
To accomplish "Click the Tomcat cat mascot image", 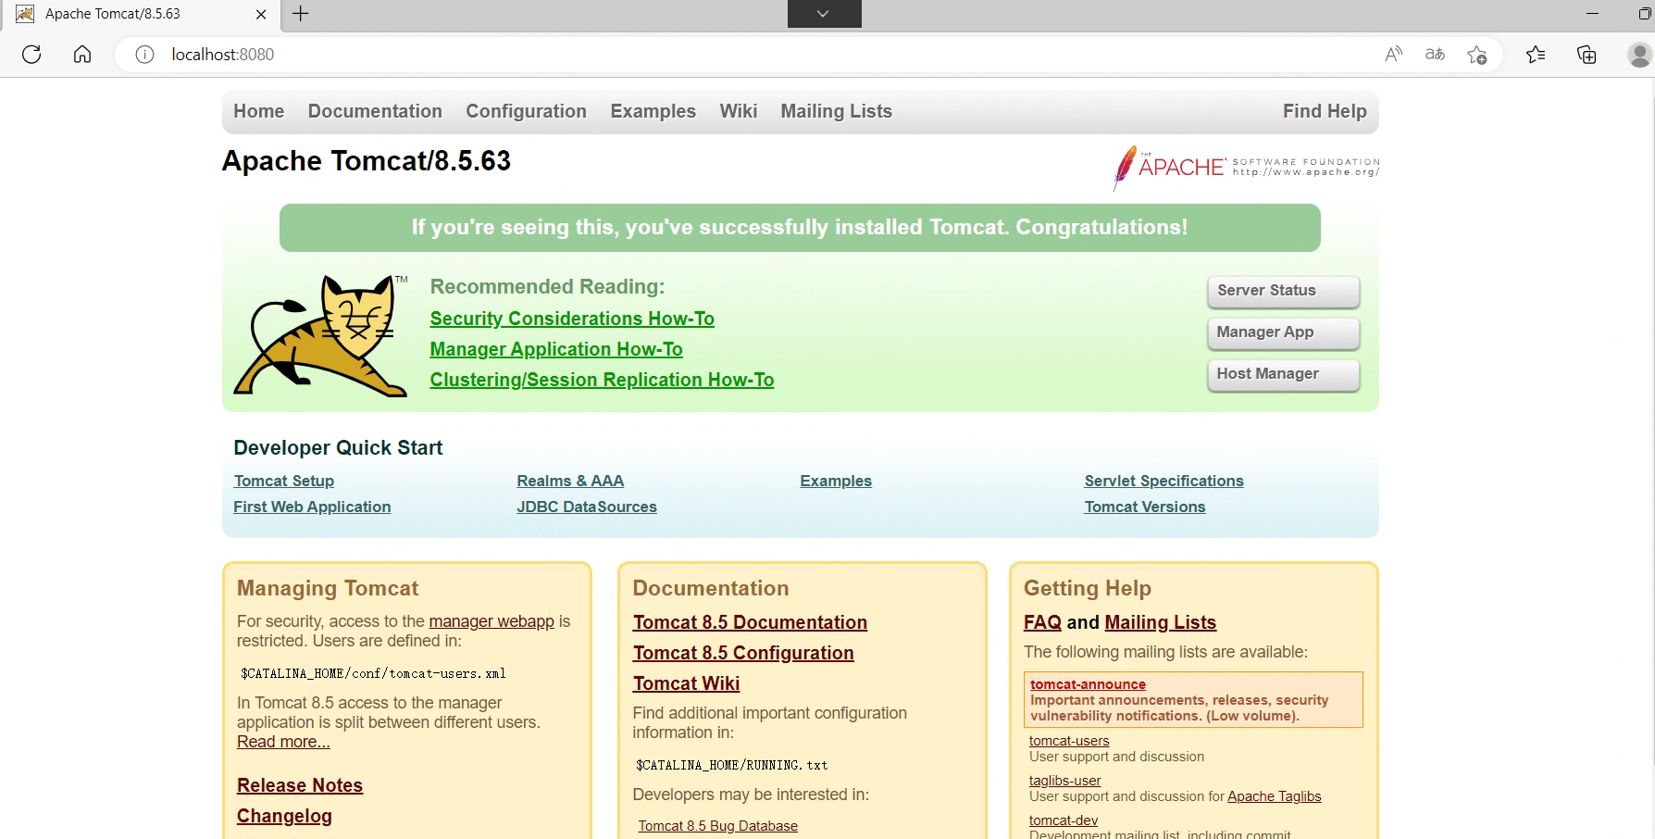I will click(321, 335).
